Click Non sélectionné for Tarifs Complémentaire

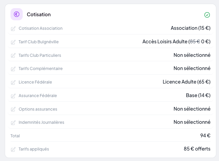(192, 68)
